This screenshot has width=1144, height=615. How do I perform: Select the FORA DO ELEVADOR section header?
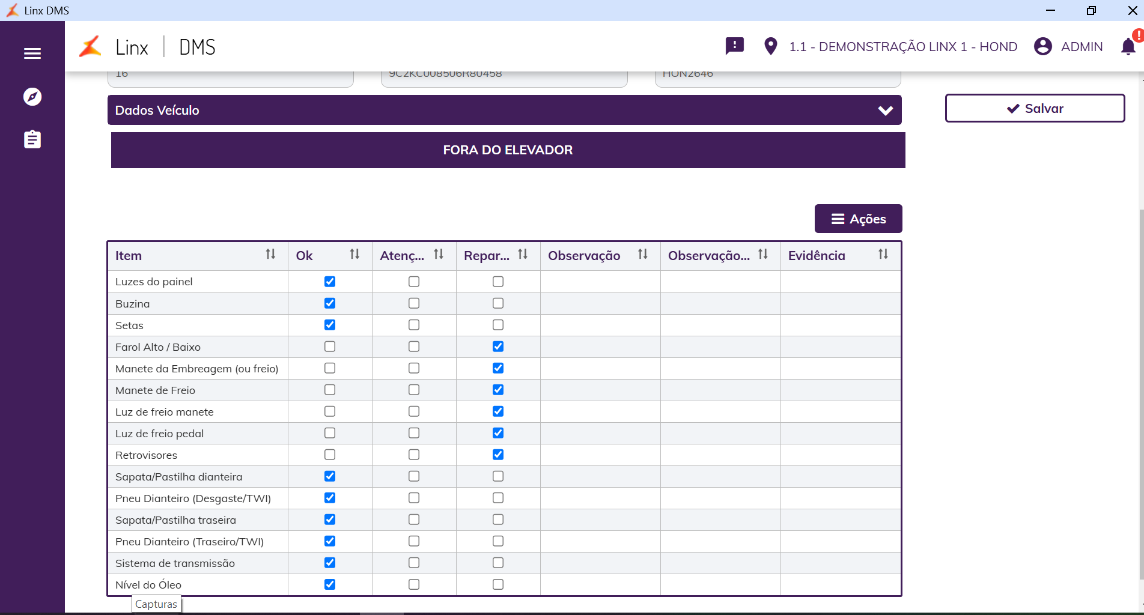point(508,150)
